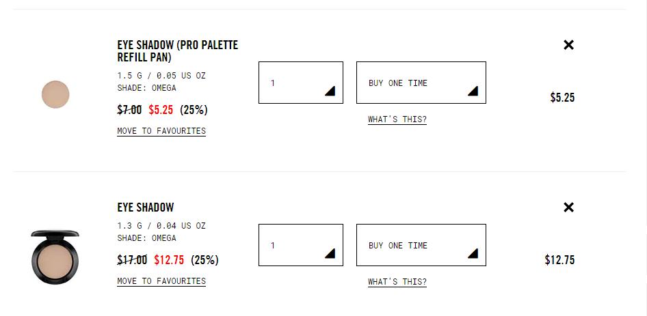This screenshot has height=316, width=647.
Task: Open quantity dropdown for 1.3 G Eye Shadow
Action: tap(301, 245)
